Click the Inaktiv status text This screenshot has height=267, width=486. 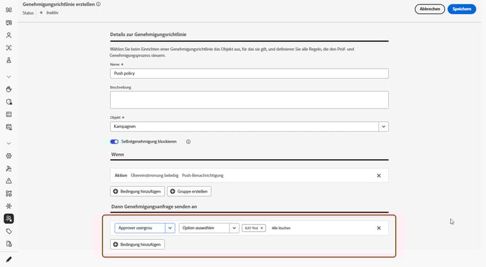point(52,13)
